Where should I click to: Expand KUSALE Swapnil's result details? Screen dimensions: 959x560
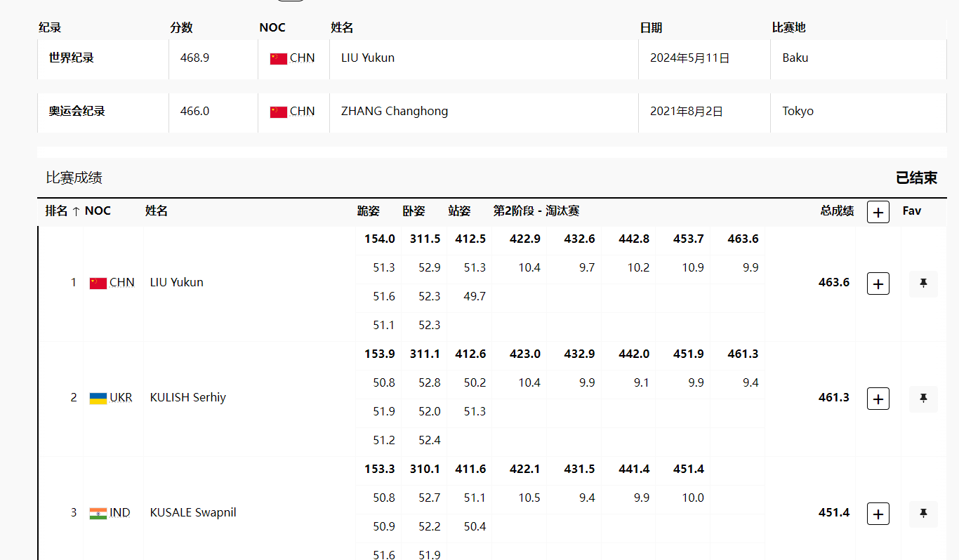(878, 514)
